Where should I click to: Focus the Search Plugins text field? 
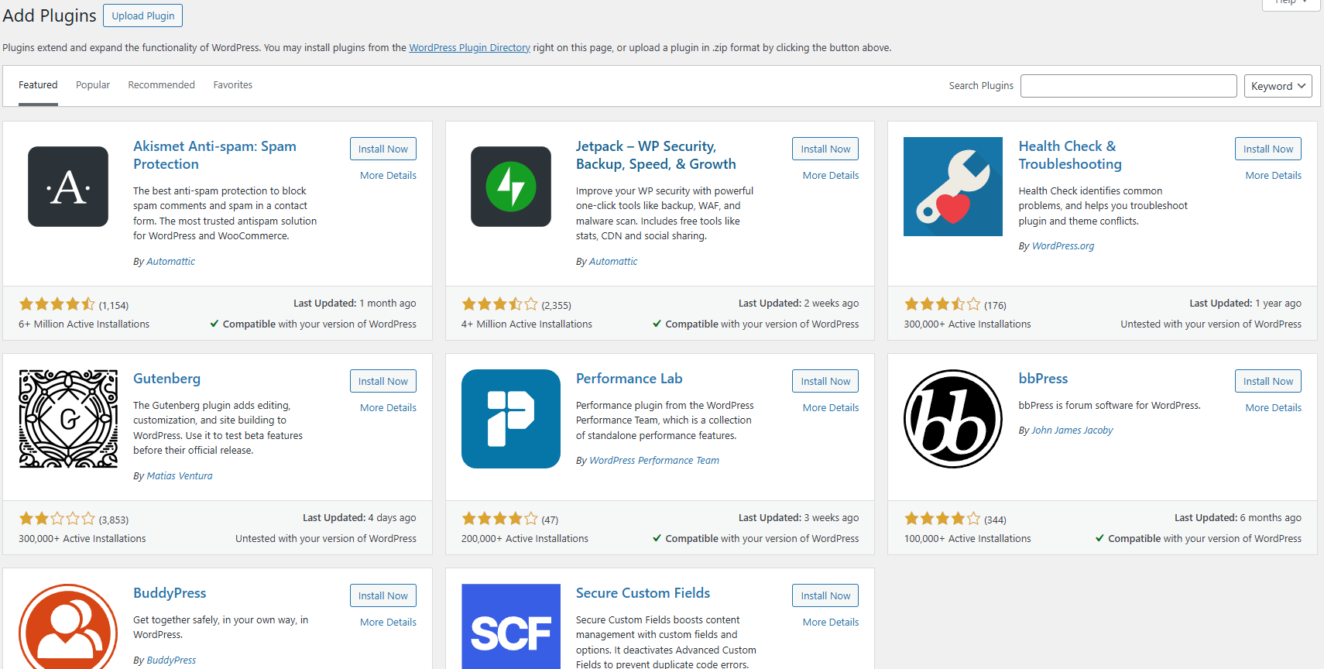coord(1128,86)
